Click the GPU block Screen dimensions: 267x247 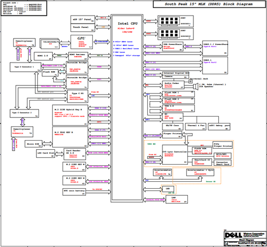pos(82,42)
